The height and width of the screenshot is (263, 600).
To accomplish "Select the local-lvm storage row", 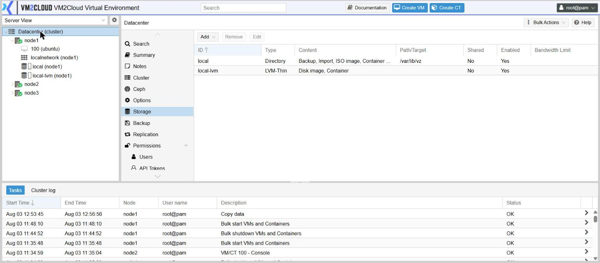I will coord(396,71).
